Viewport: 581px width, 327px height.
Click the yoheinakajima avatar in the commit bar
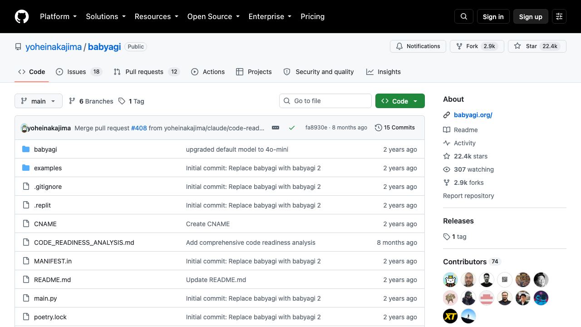24,128
